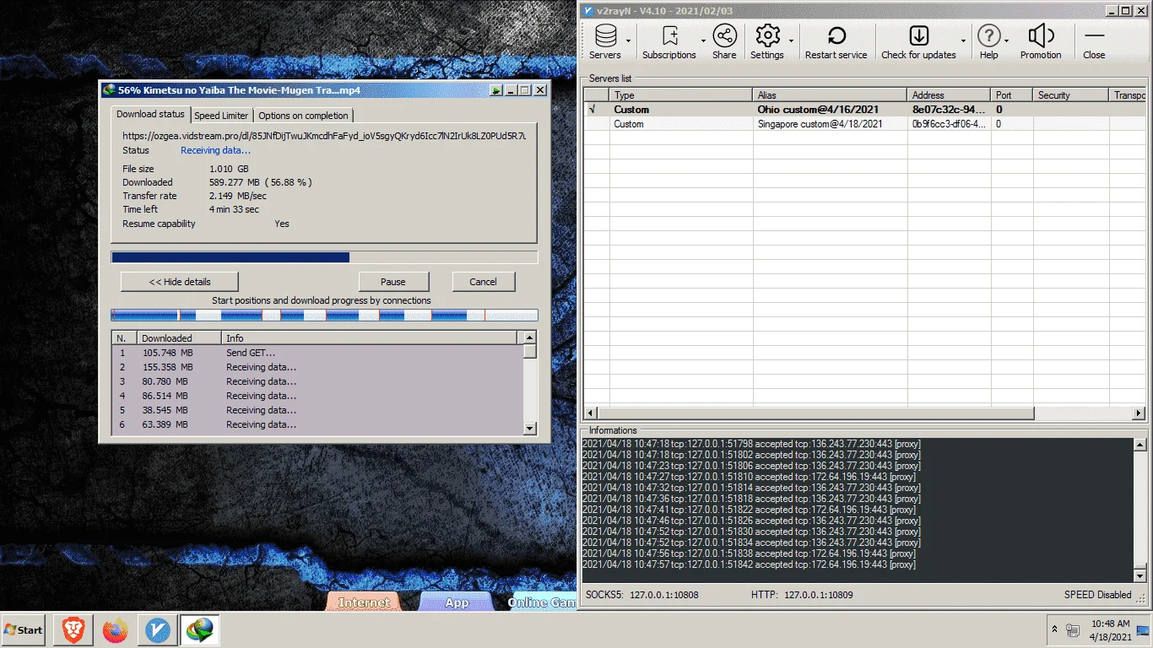Click the Share icon in v2rayN
The image size is (1153, 648).
[x=724, y=41]
